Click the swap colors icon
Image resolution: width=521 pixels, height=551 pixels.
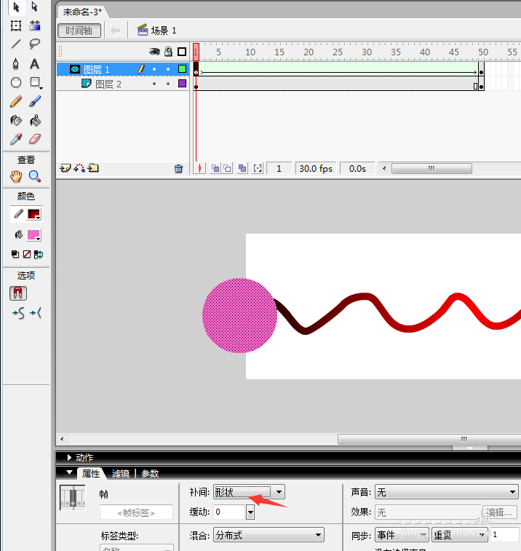pyautogui.click(x=39, y=254)
